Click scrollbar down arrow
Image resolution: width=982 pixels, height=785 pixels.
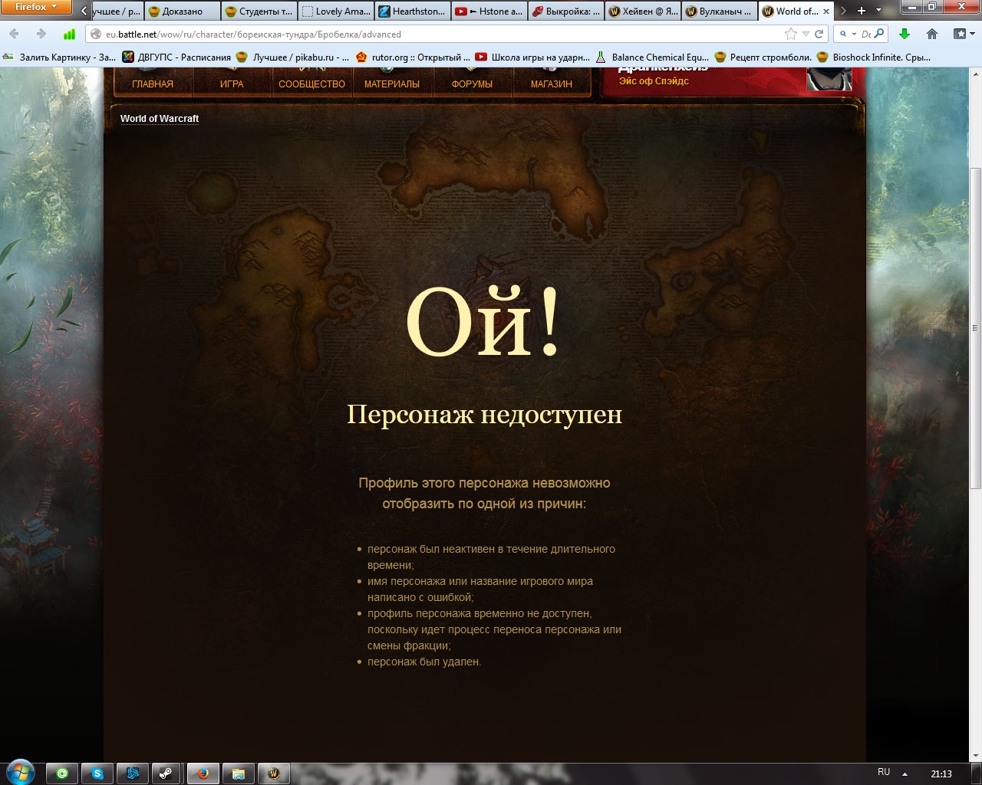[976, 756]
